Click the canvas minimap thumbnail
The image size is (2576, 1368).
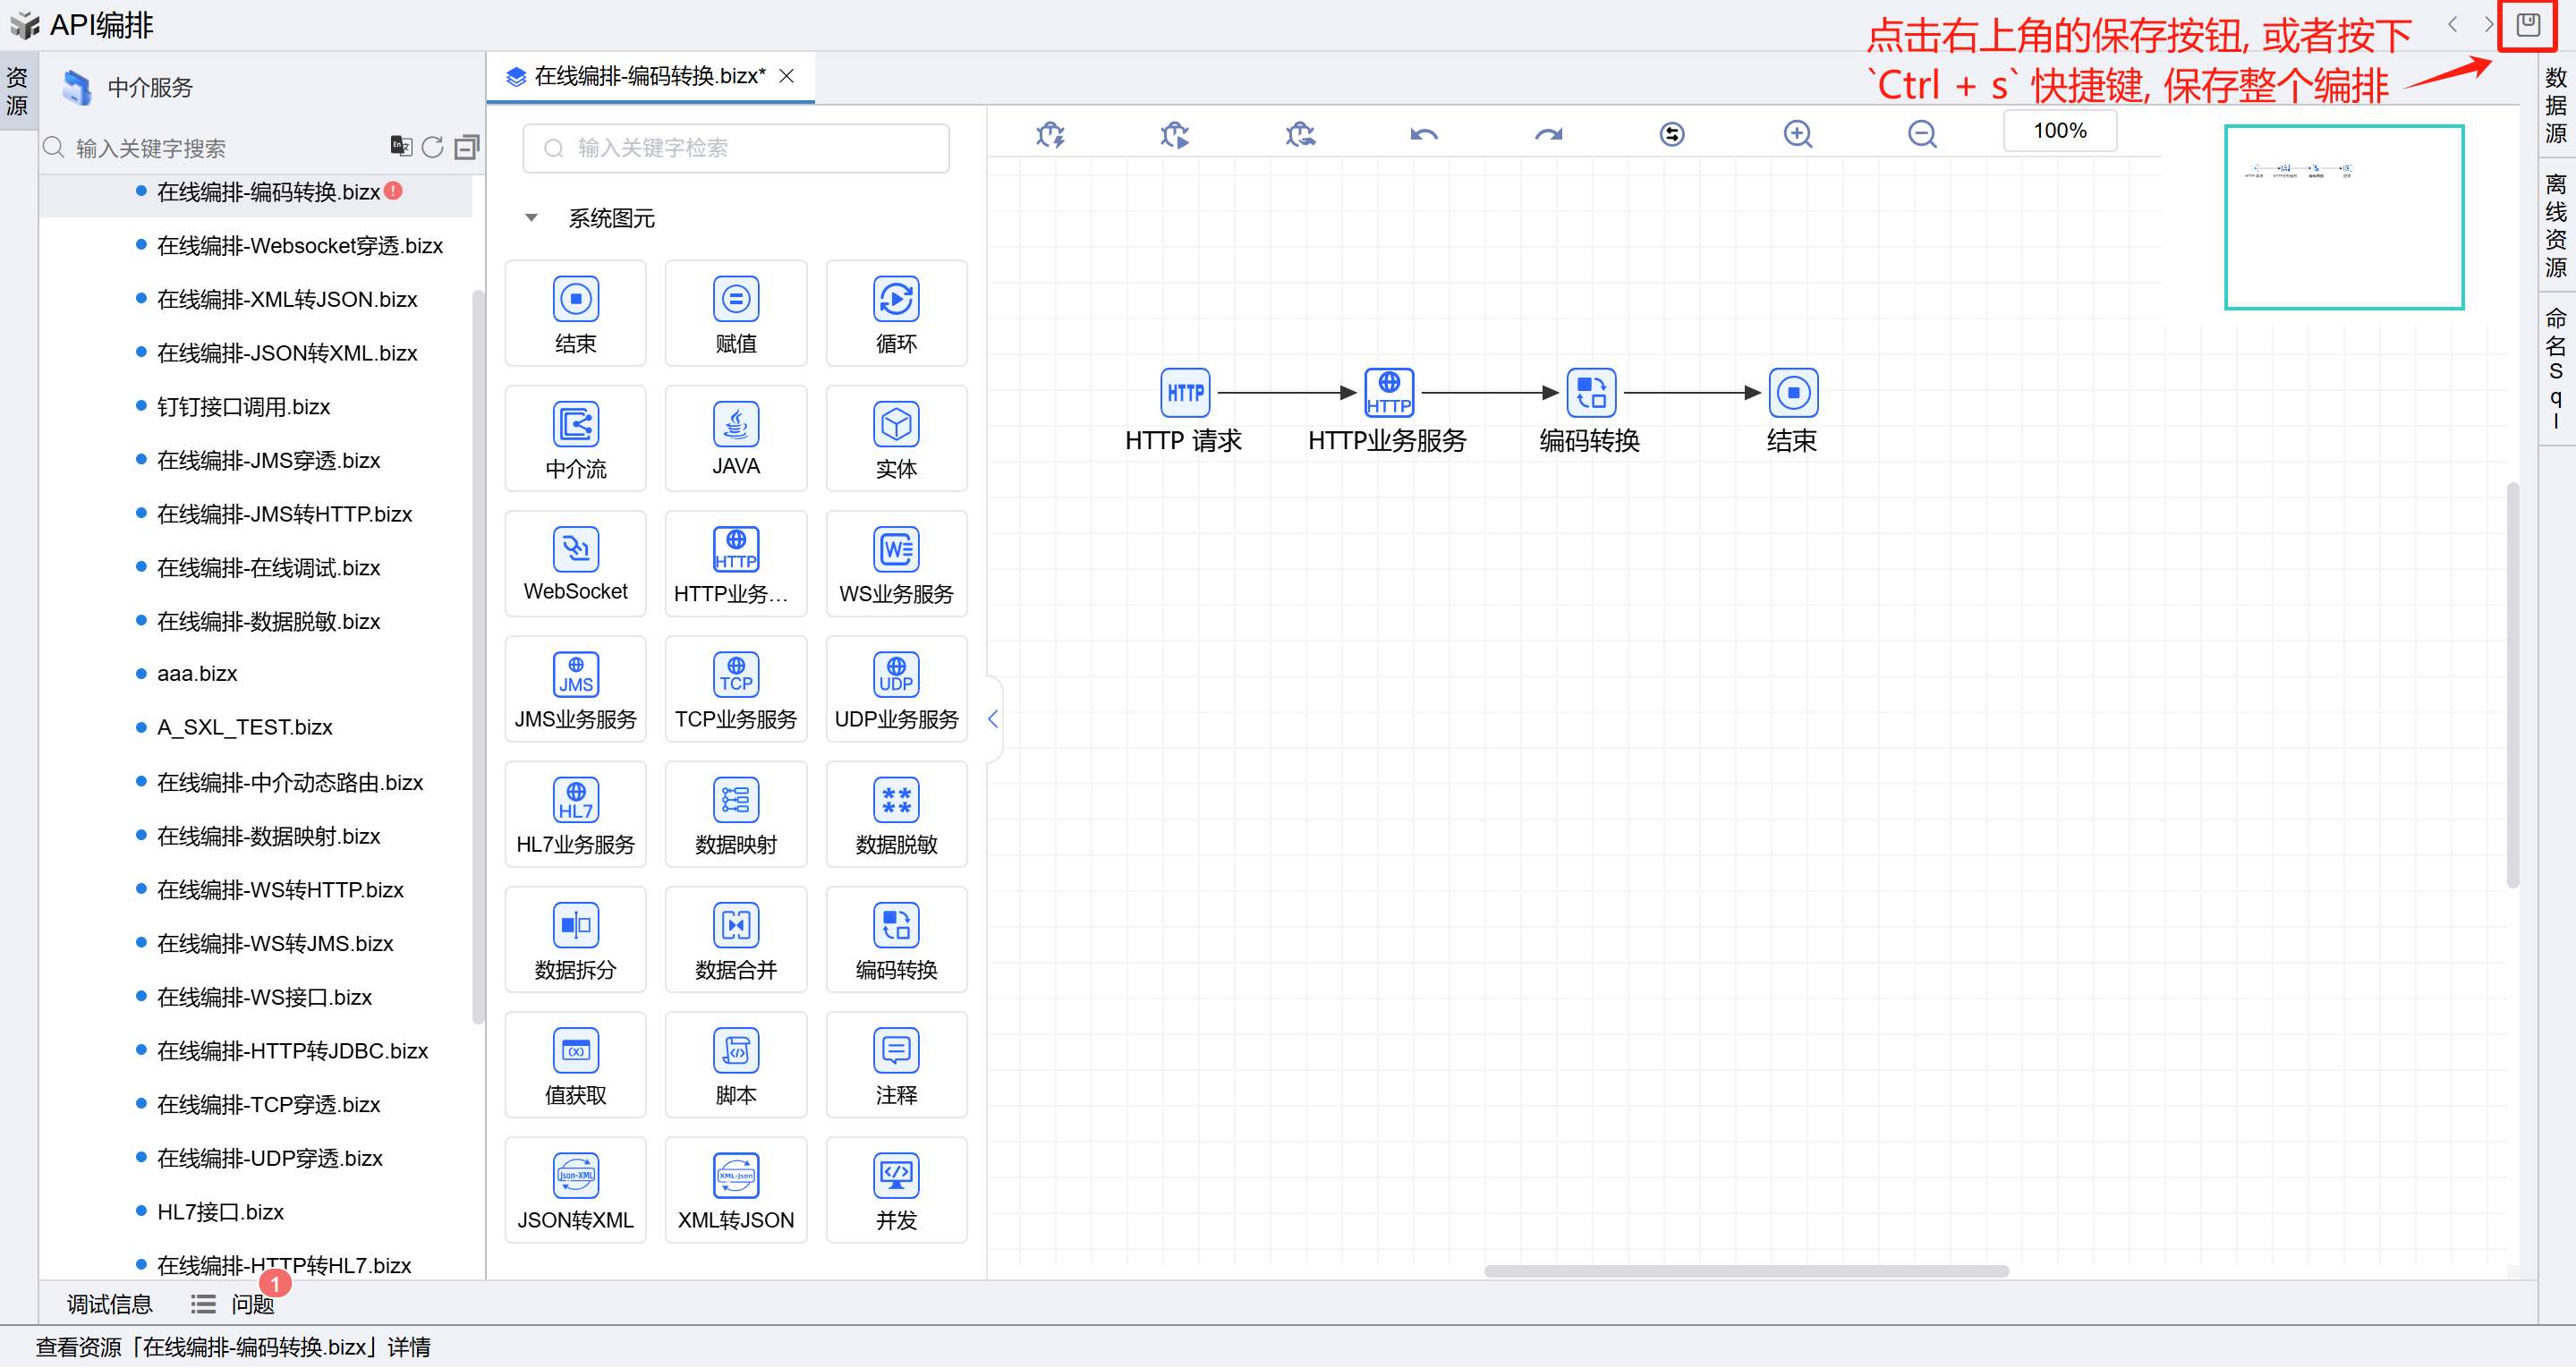click(x=2343, y=217)
